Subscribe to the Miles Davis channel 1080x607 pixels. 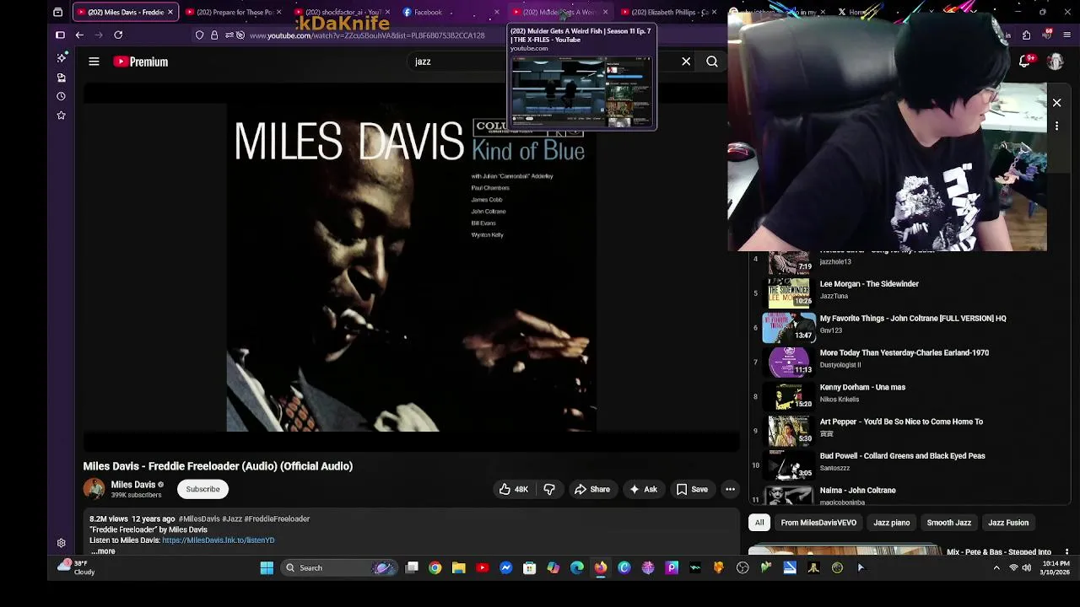(x=202, y=489)
